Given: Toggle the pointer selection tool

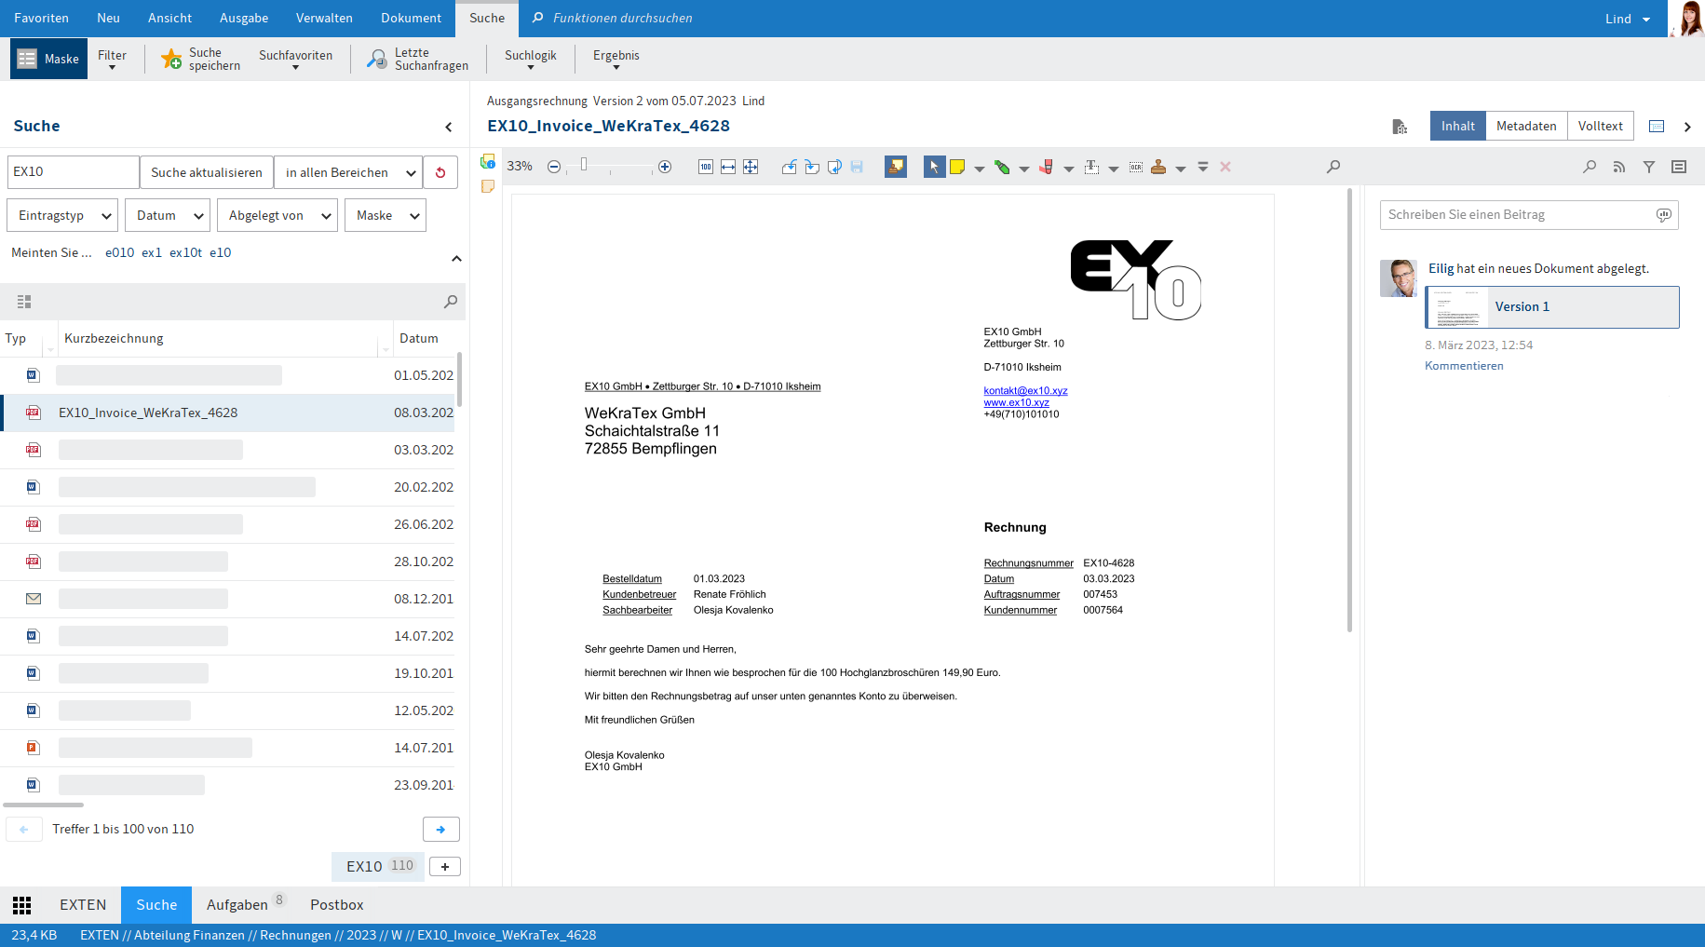Looking at the screenshot, I should point(934,167).
